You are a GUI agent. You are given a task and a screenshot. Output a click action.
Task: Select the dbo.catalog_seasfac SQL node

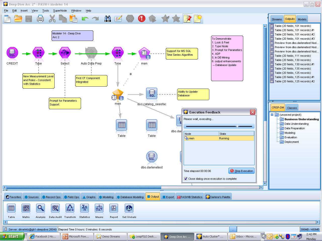(x=152, y=93)
